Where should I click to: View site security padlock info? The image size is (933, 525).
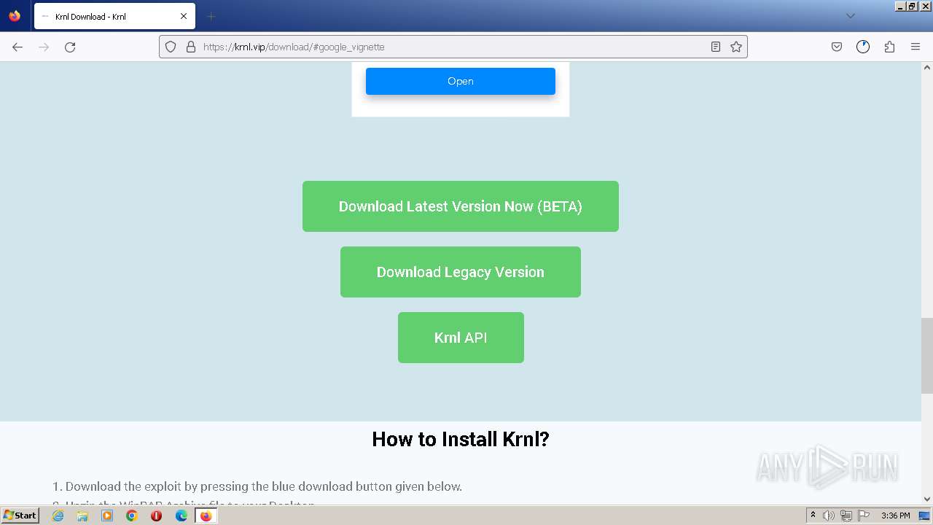[x=191, y=47]
